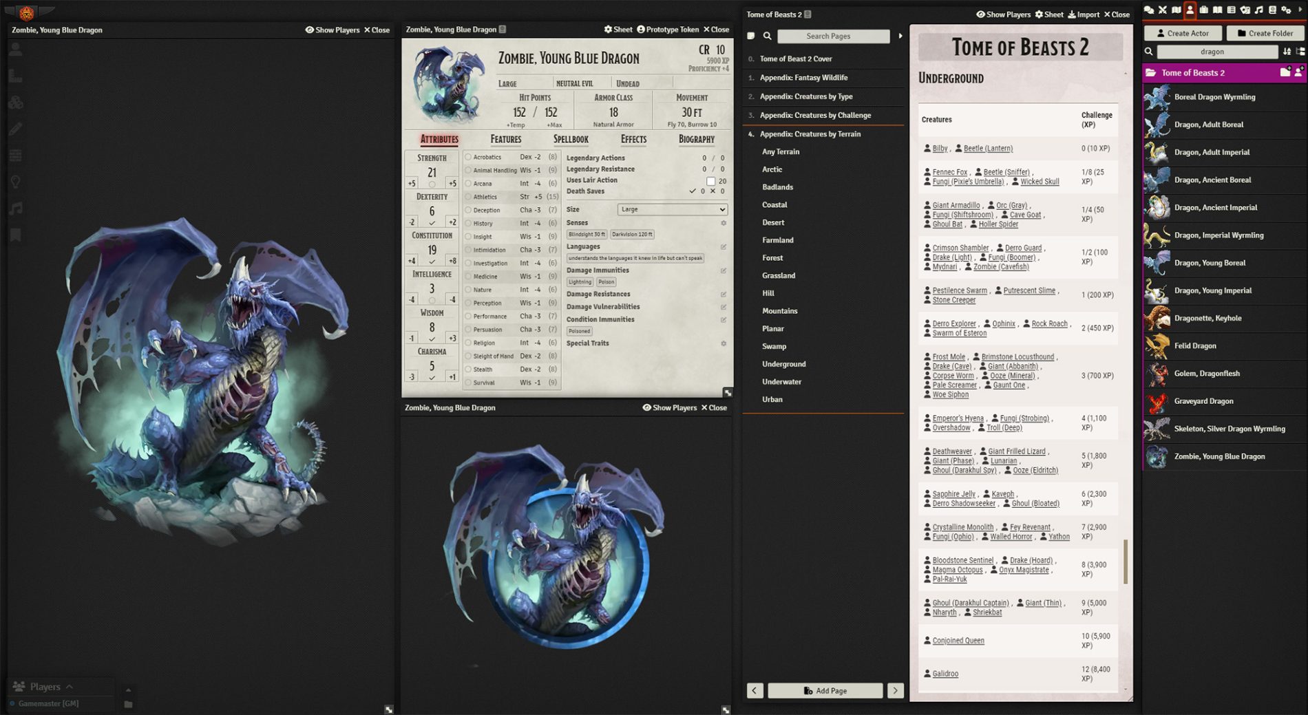Click the journal content scrollbar
The height and width of the screenshot is (715, 1308).
click(x=1126, y=562)
